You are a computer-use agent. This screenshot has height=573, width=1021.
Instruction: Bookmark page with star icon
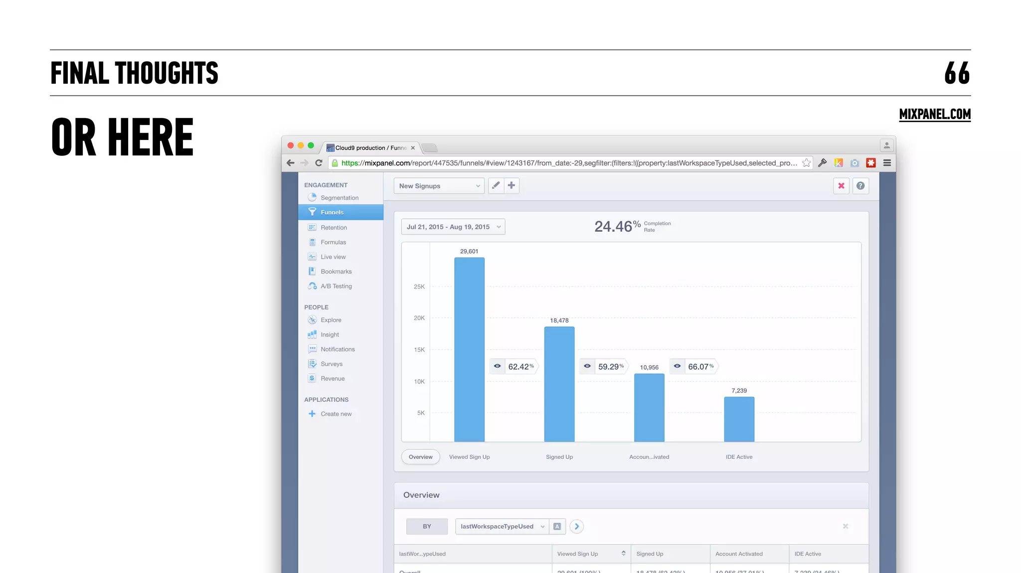(806, 163)
